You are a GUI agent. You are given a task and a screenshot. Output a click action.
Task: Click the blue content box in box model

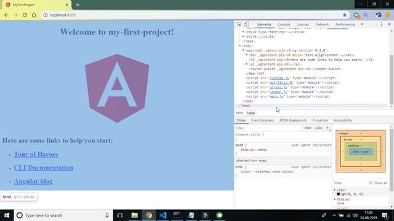(x=361, y=152)
